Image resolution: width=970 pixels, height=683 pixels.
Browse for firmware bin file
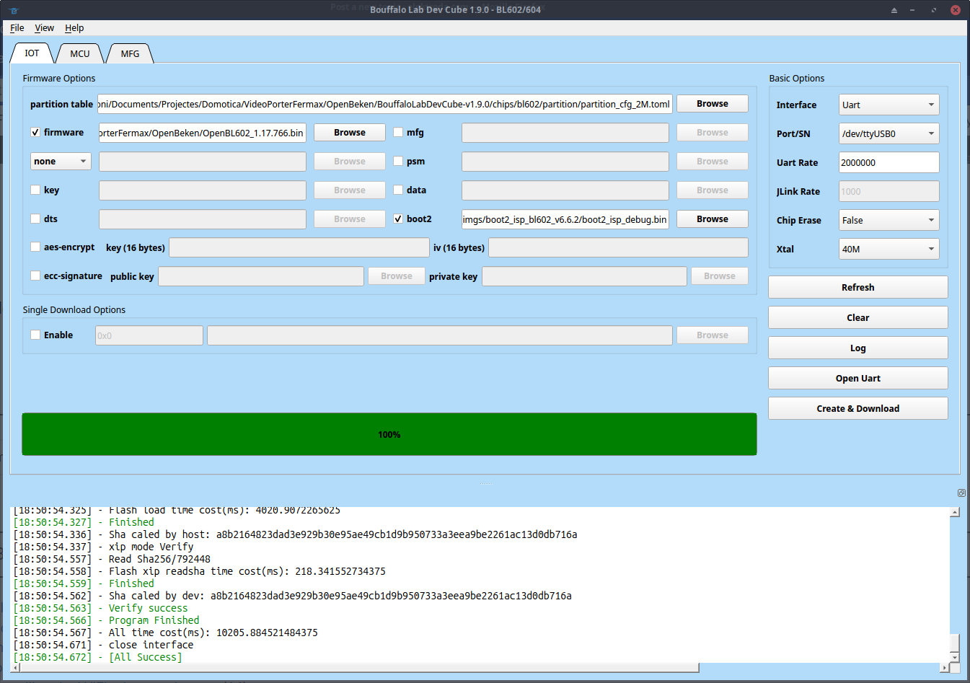[x=349, y=133]
